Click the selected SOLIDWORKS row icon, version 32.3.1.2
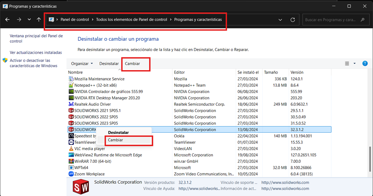This screenshot has height=196, width=373. 71,129
